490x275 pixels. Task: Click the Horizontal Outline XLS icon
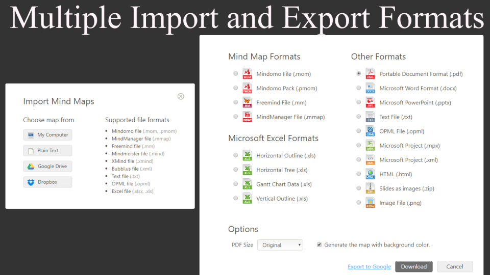(x=247, y=156)
